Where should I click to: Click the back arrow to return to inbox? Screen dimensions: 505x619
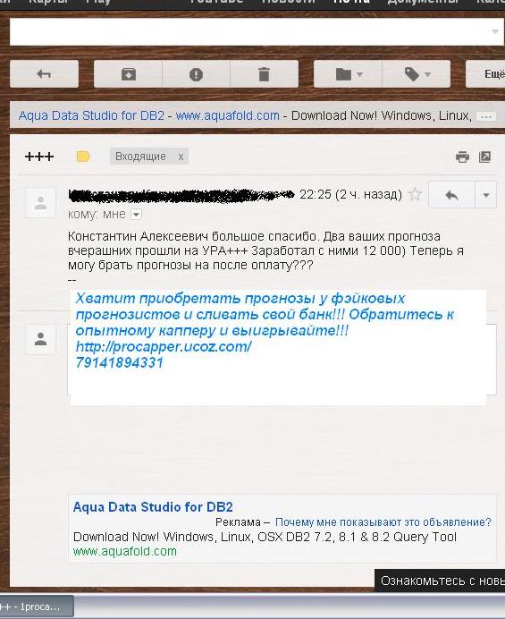44,74
